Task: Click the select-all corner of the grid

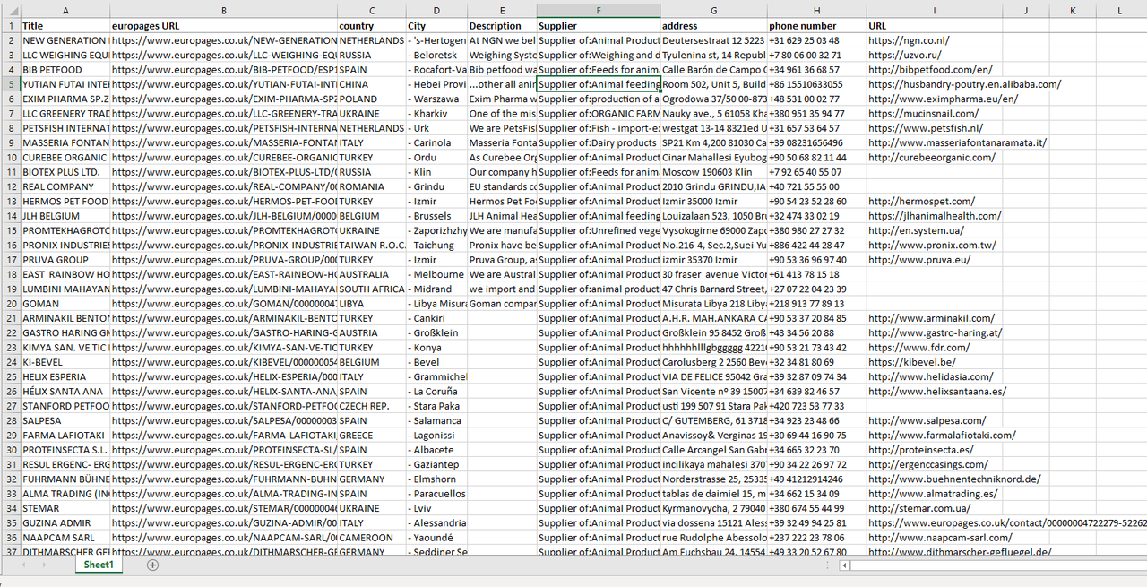Action: click(x=10, y=11)
